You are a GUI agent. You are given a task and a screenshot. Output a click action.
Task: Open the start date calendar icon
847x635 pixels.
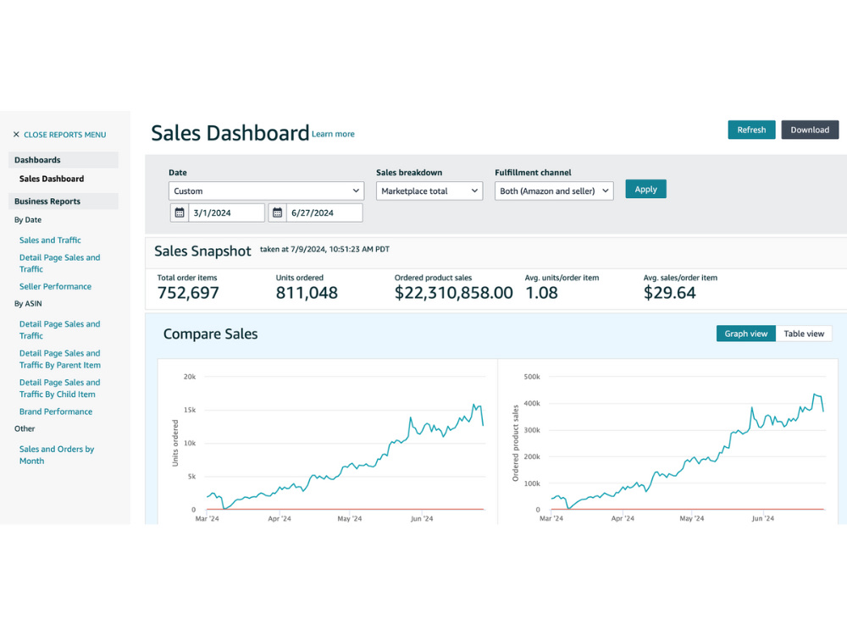coord(180,213)
